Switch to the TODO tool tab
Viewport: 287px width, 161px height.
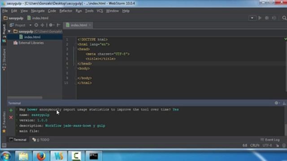pyautogui.click(x=41, y=140)
